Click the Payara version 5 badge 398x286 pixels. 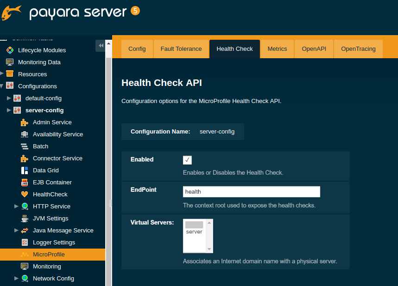coord(135,11)
